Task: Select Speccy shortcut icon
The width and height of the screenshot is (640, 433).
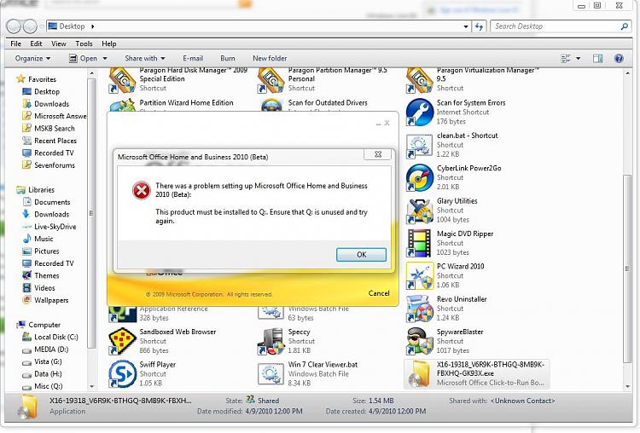Action: pos(271,341)
